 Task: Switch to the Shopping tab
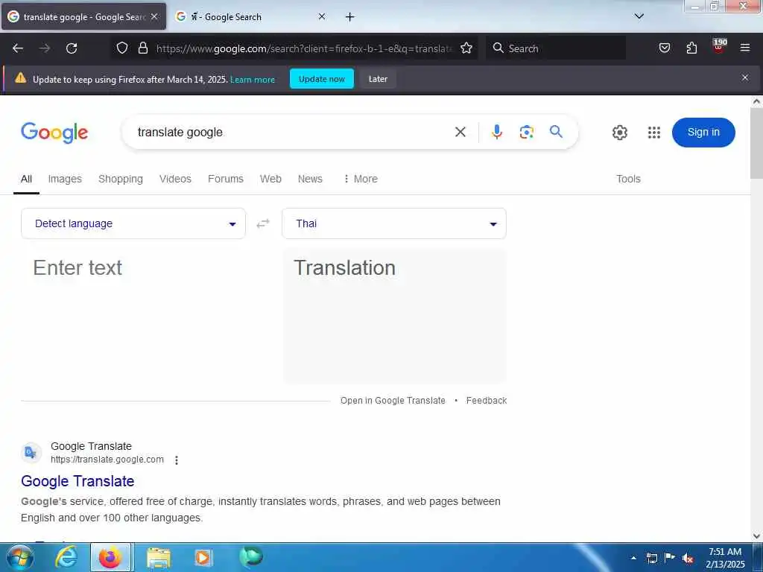(x=121, y=179)
